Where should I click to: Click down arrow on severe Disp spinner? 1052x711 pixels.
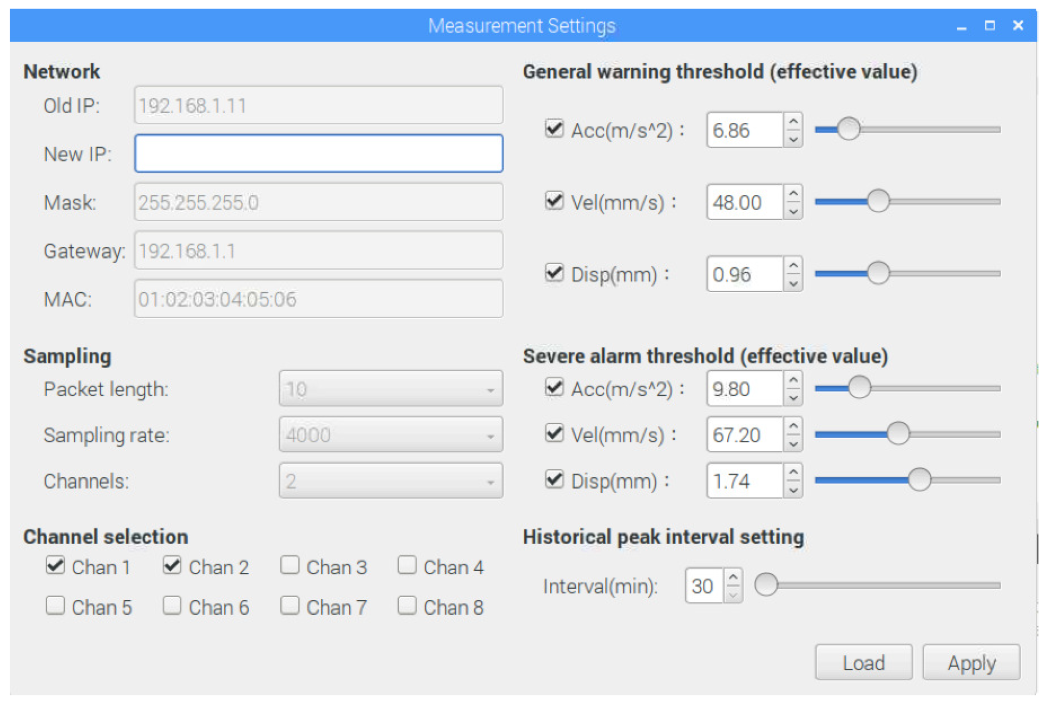click(793, 490)
